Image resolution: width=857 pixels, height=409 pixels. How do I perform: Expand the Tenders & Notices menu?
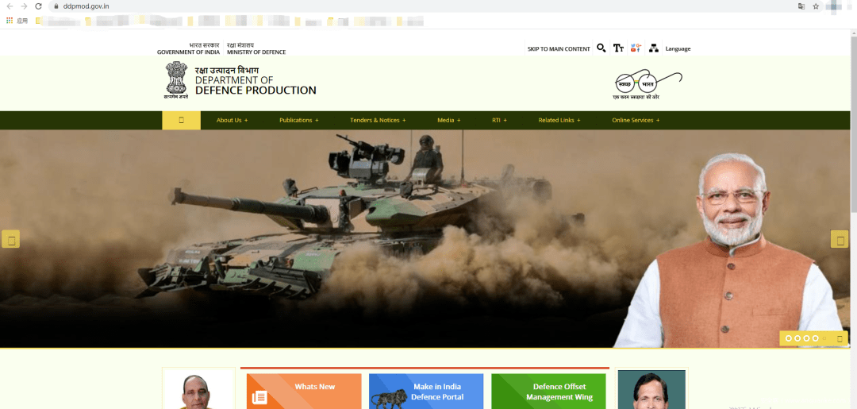pos(379,120)
